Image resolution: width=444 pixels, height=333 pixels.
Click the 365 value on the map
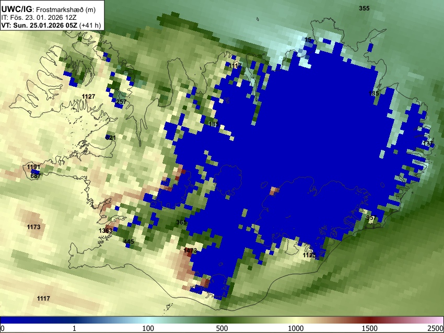point(181,222)
